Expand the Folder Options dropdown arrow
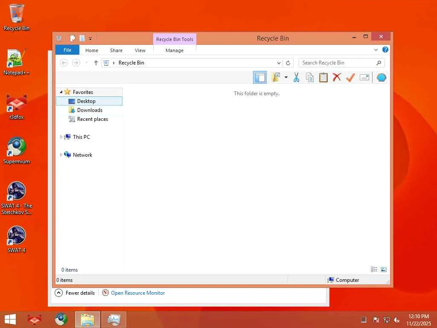437x328 pixels. click(286, 77)
